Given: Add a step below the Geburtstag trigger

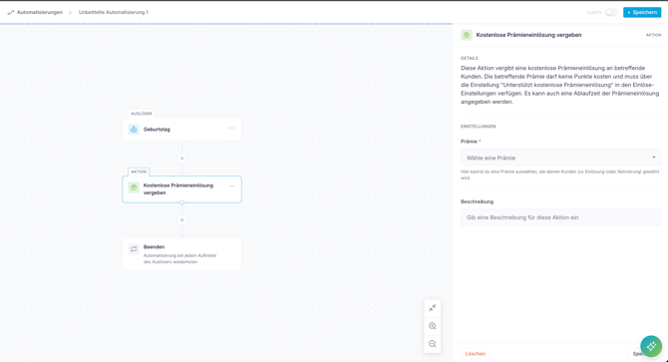Looking at the screenshot, I should (181, 159).
